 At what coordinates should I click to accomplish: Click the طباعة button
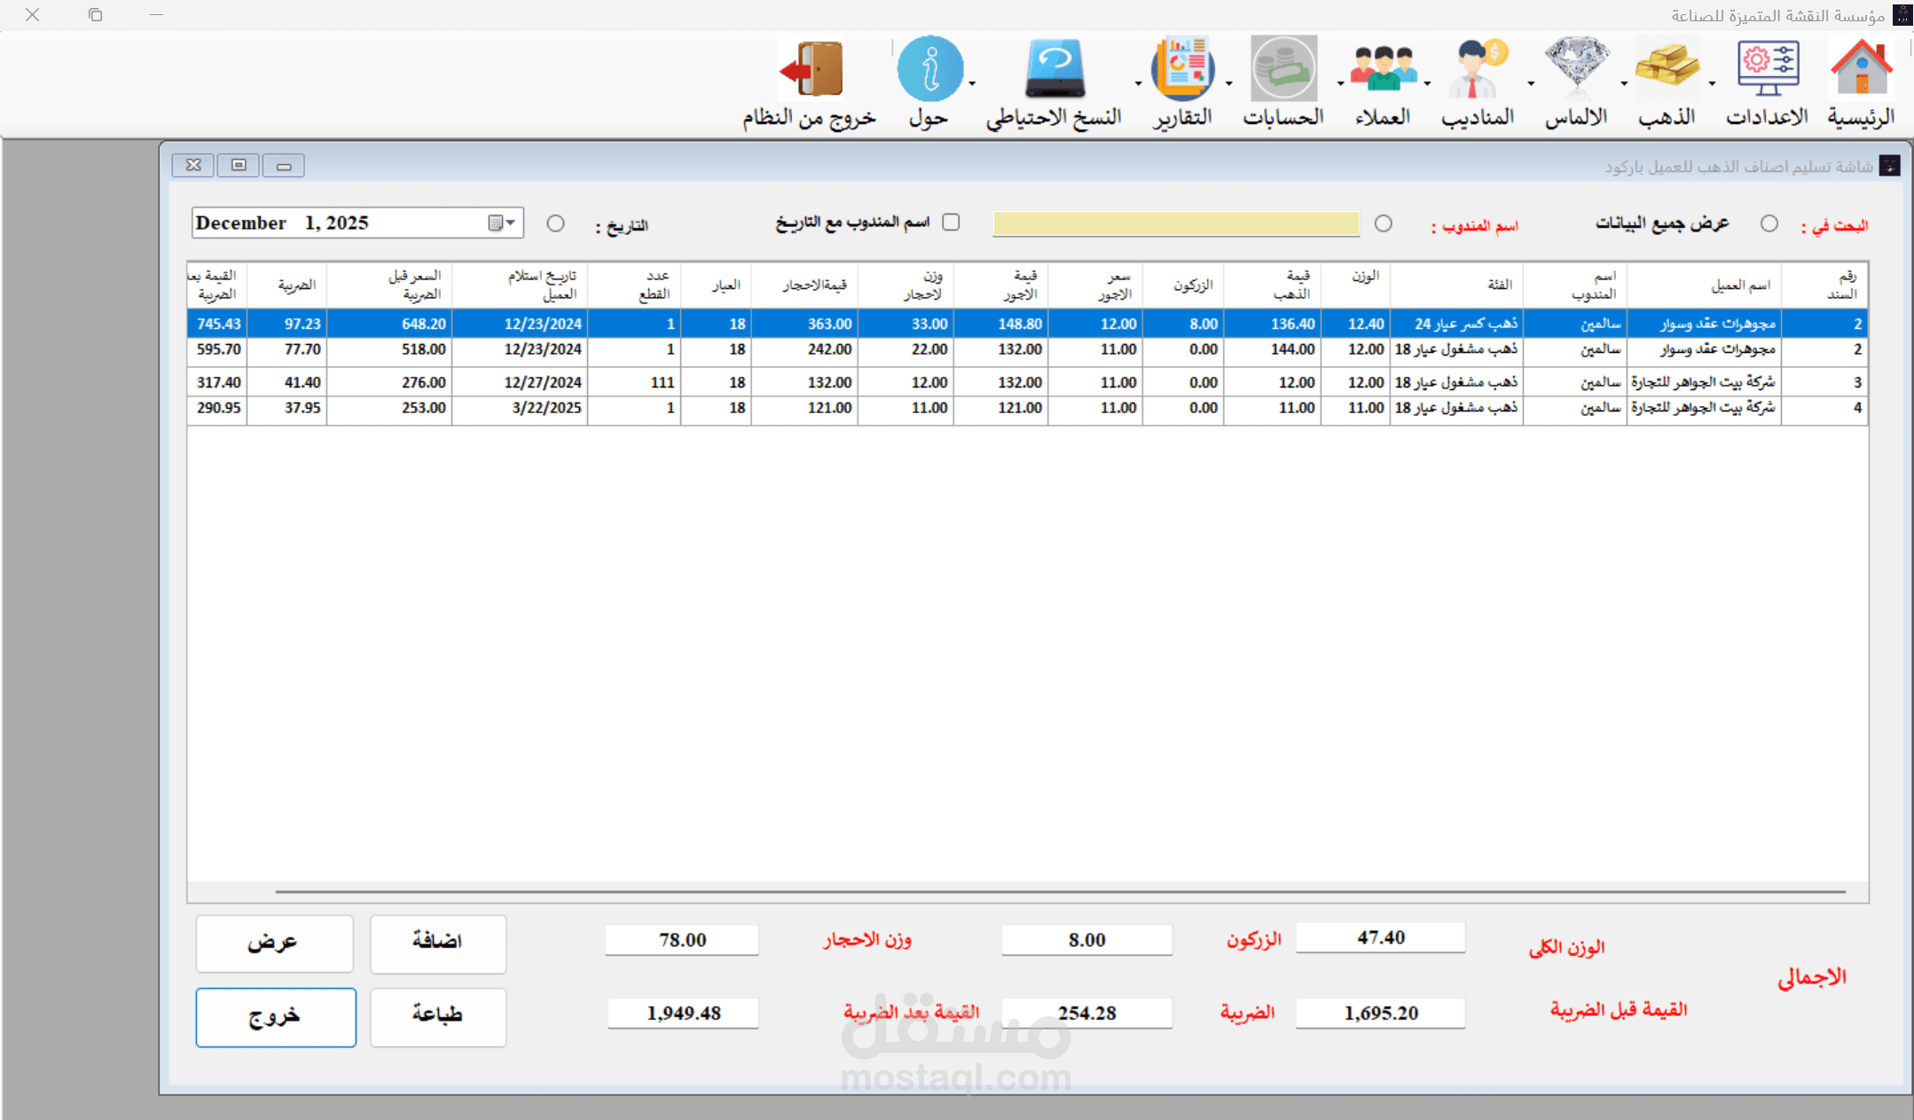coord(438,1017)
